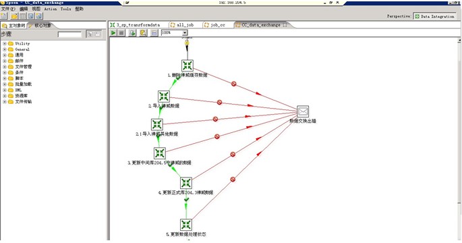Click the expand-all tree icon beside search box
462x243 pixels.
90,34
